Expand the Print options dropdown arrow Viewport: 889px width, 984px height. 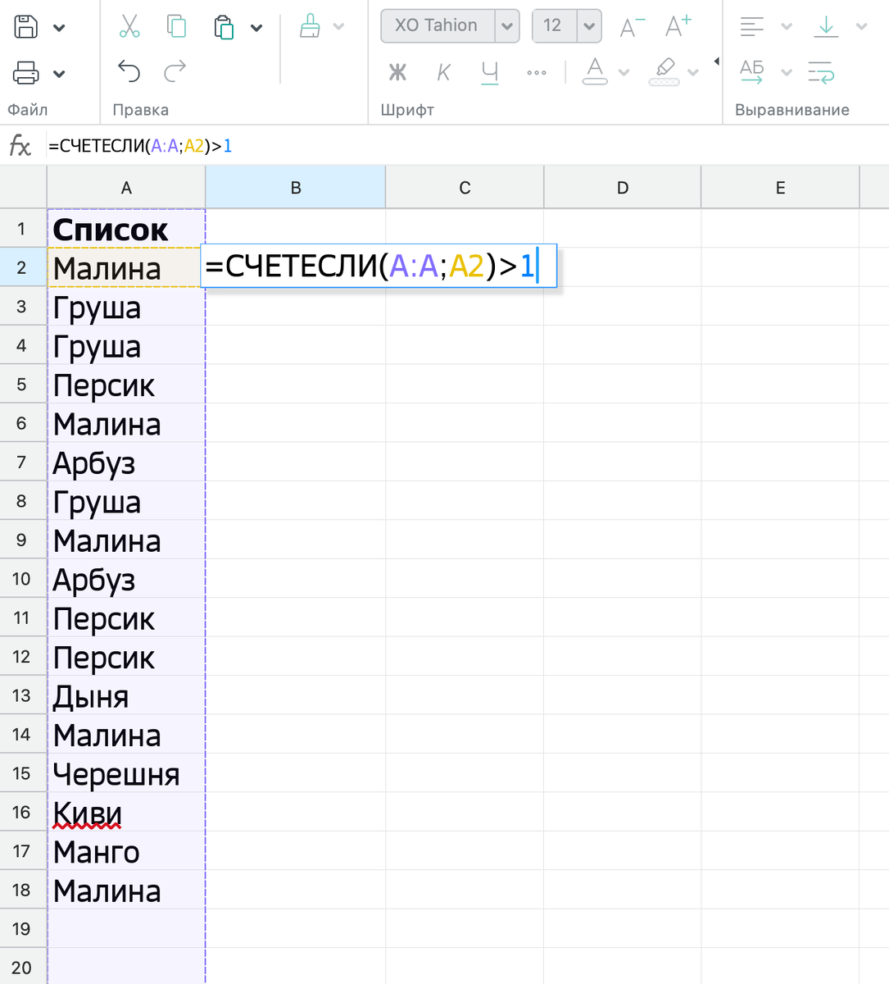59,74
